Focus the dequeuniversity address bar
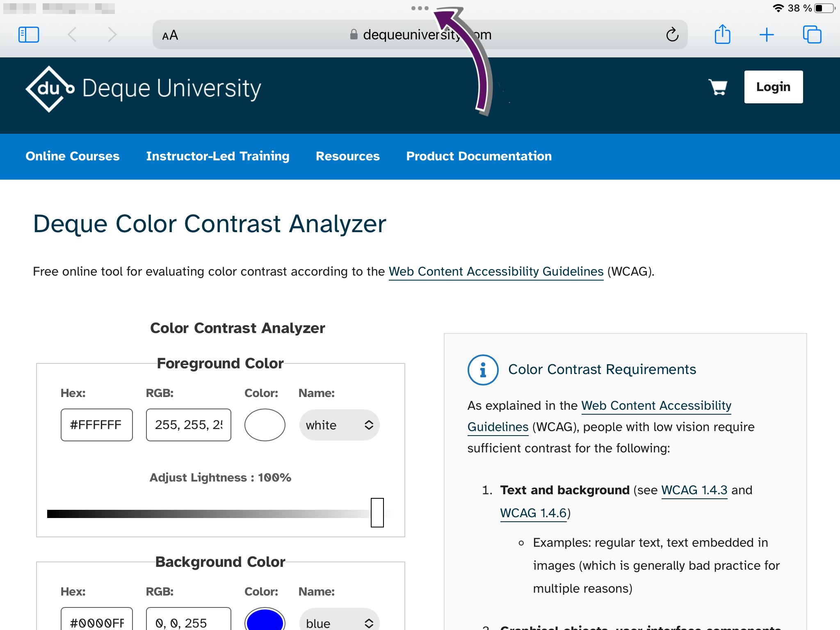The image size is (840, 630). [x=420, y=35]
